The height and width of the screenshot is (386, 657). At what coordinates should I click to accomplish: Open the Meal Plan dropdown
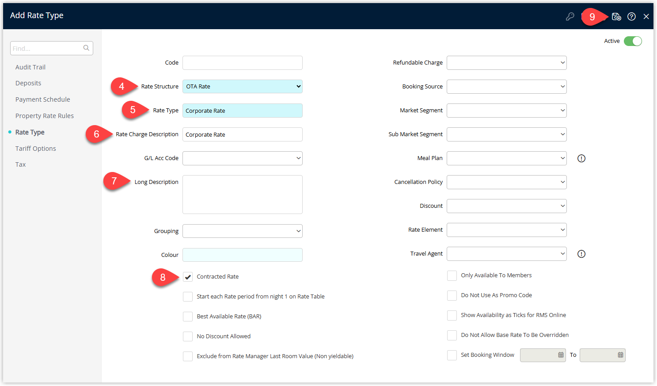[x=507, y=158]
